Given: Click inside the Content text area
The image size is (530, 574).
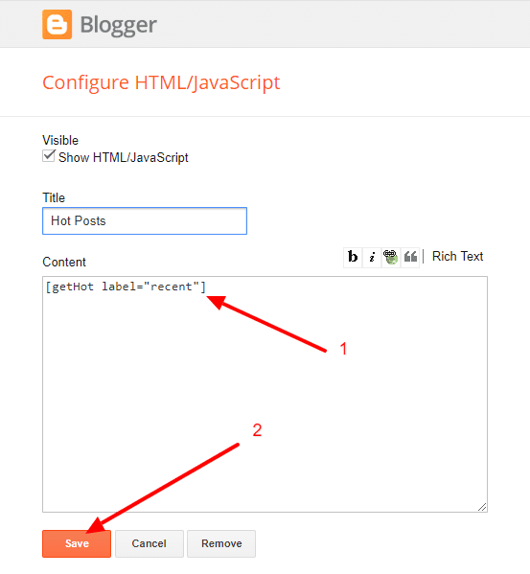Looking at the screenshot, I should (265, 394).
